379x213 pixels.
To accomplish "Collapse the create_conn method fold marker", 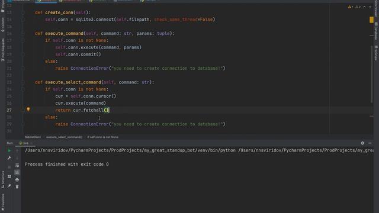I will point(23,12).
